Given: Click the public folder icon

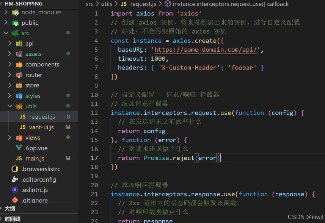Looking at the screenshot, I should point(15,23).
